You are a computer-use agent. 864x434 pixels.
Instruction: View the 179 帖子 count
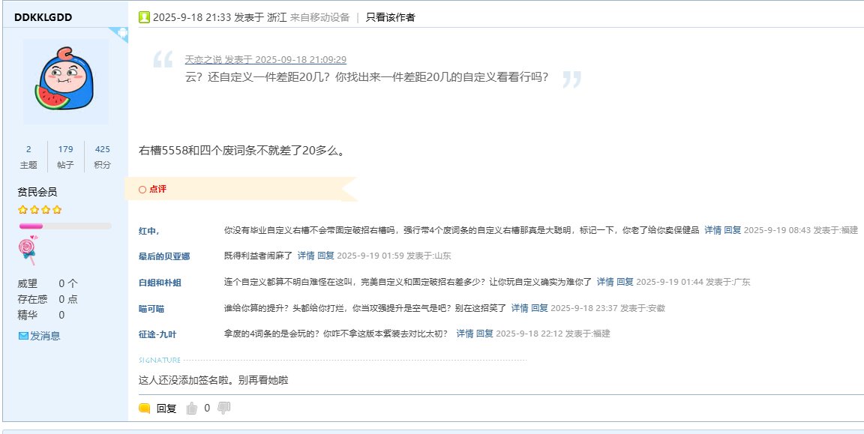[x=65, y=149]
